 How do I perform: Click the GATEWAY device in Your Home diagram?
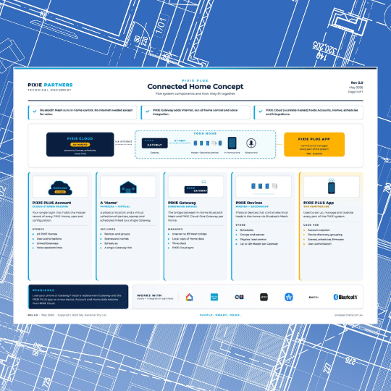(155, 143)
